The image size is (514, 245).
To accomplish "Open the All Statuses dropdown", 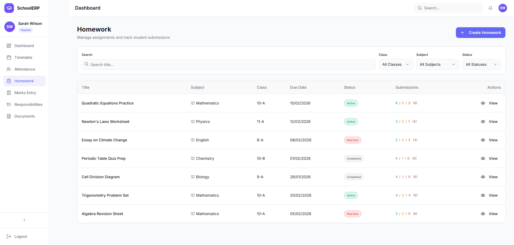I will 481,64.
